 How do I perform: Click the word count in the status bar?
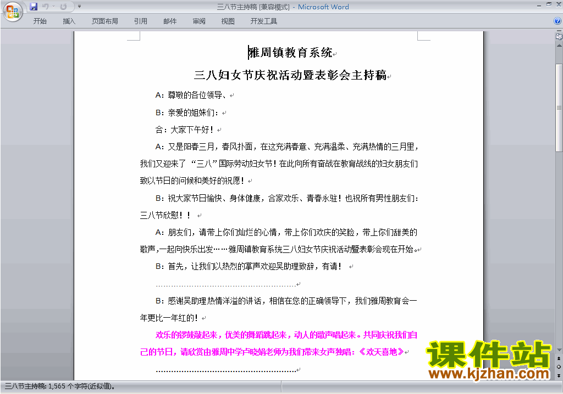[x=60, y=386]
